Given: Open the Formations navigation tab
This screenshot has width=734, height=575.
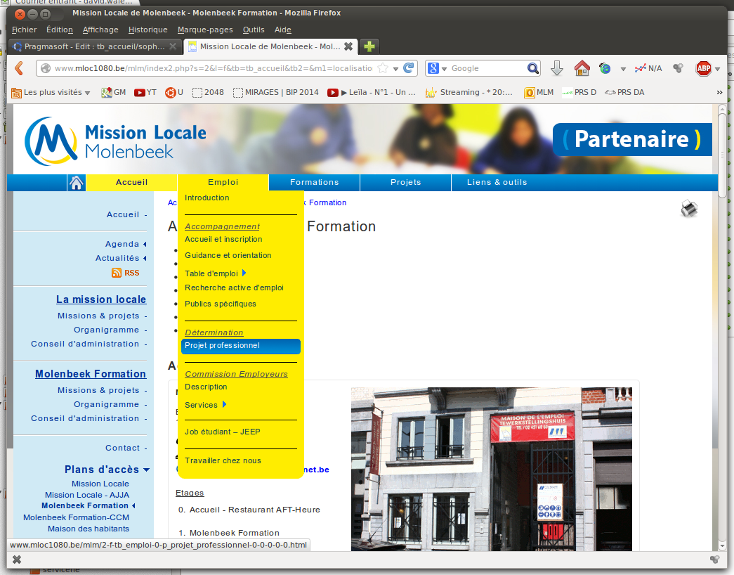Looking at the screenshot, I should coord(314,182).
